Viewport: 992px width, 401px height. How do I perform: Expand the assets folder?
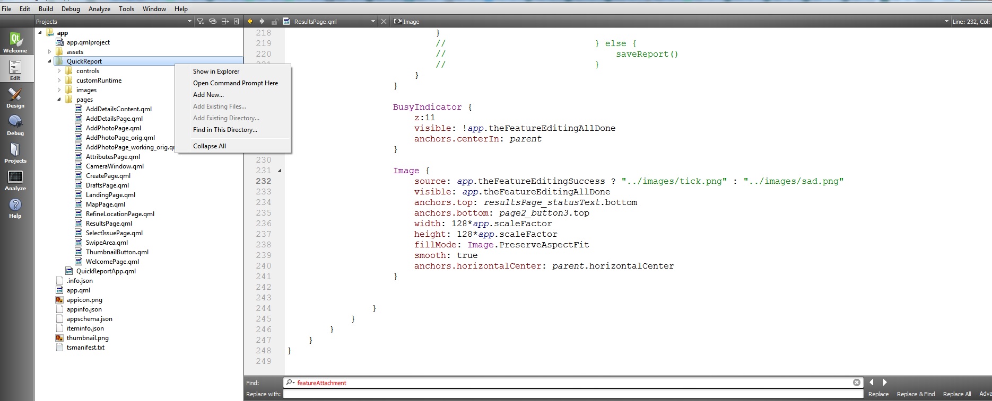coord(49,52)
